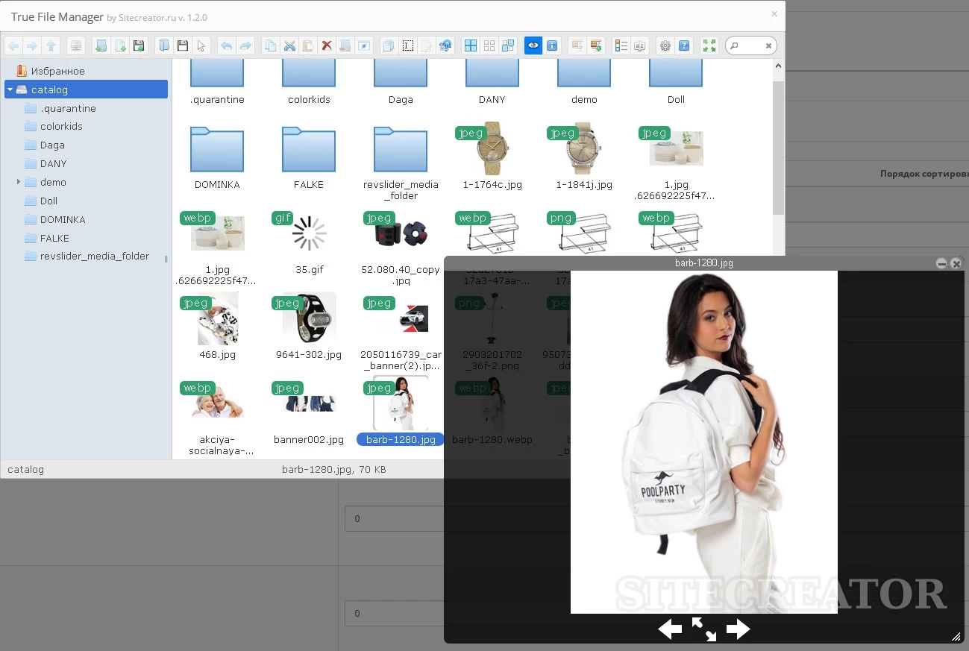Download selected file with plain floppy icon

[183, 45]
